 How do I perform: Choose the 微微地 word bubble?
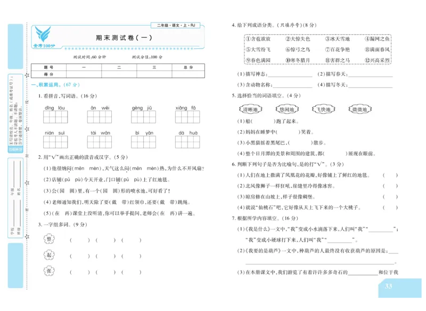(x=360, y=110)
